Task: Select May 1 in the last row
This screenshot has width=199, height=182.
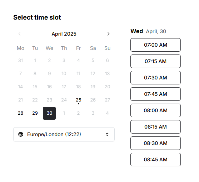Action: click(x=64, y=113)
